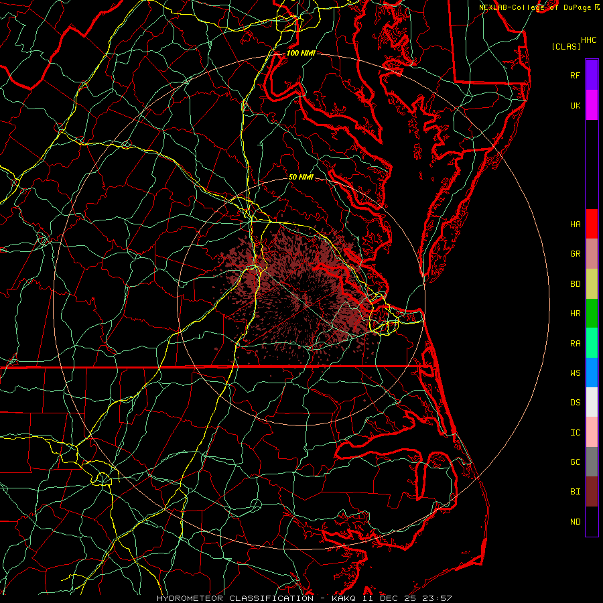Screen dimensions: 603x603
Task: Pick the RA light green legend swatch
Action: [x=592, y=343]
